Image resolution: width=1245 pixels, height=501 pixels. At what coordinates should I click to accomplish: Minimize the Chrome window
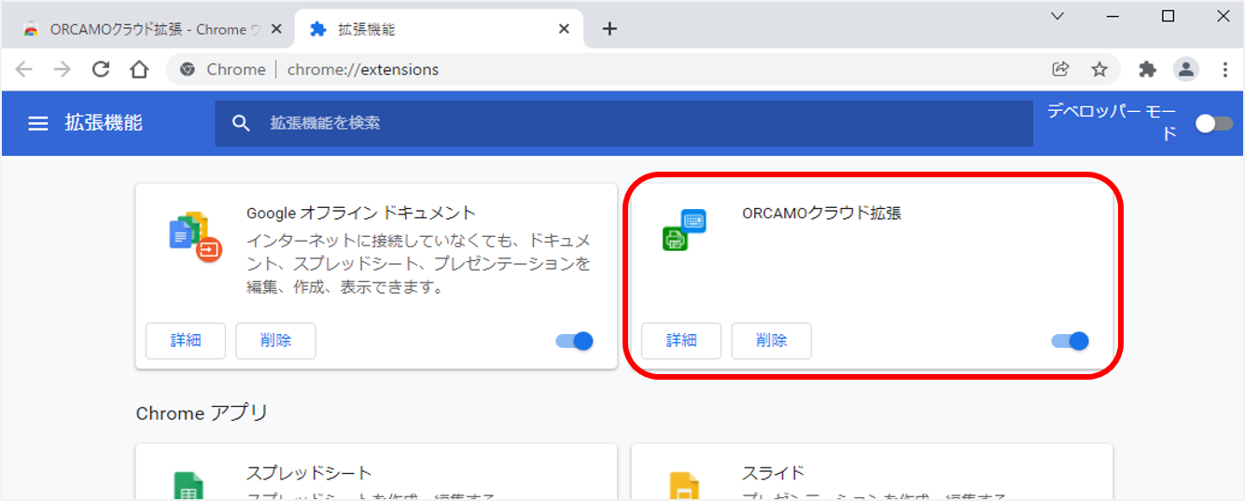[1112, 16]
